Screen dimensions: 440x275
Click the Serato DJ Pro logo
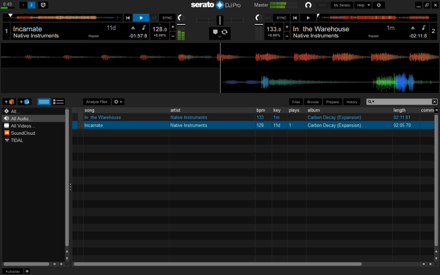pos(216,5)
